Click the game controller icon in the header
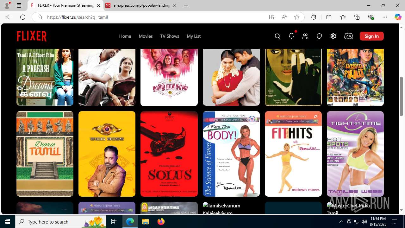The width and height of the screenshot is (405, 228). (x=348, y=36)
